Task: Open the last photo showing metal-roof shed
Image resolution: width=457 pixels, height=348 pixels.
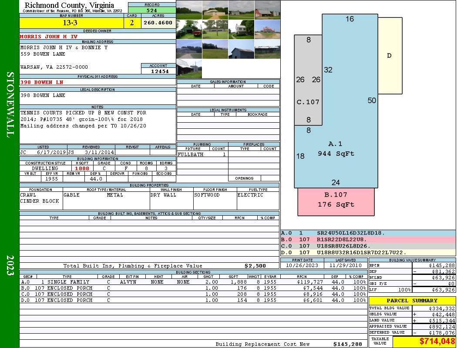Action: pos(189,69)
